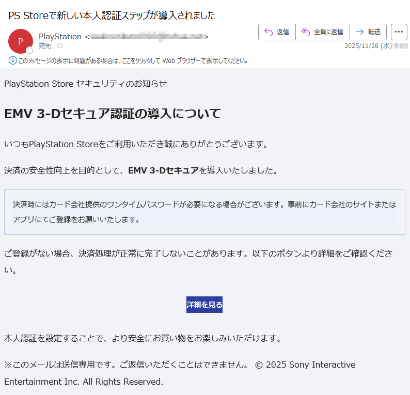Click the status circle next to 宛先
Viewport: 410px width, 395px height.
pos(60,46)
